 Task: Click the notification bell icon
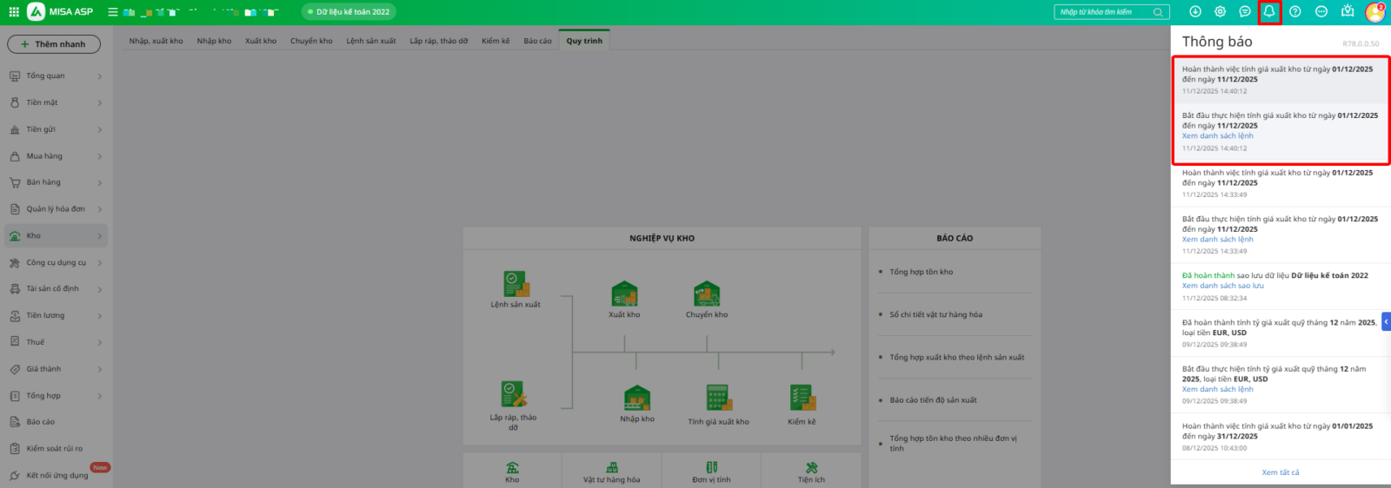(x=1269, y=12)
